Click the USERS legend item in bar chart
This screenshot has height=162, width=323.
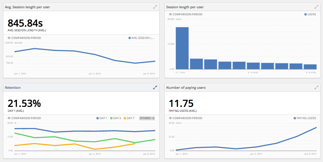[x=310, y=14]
